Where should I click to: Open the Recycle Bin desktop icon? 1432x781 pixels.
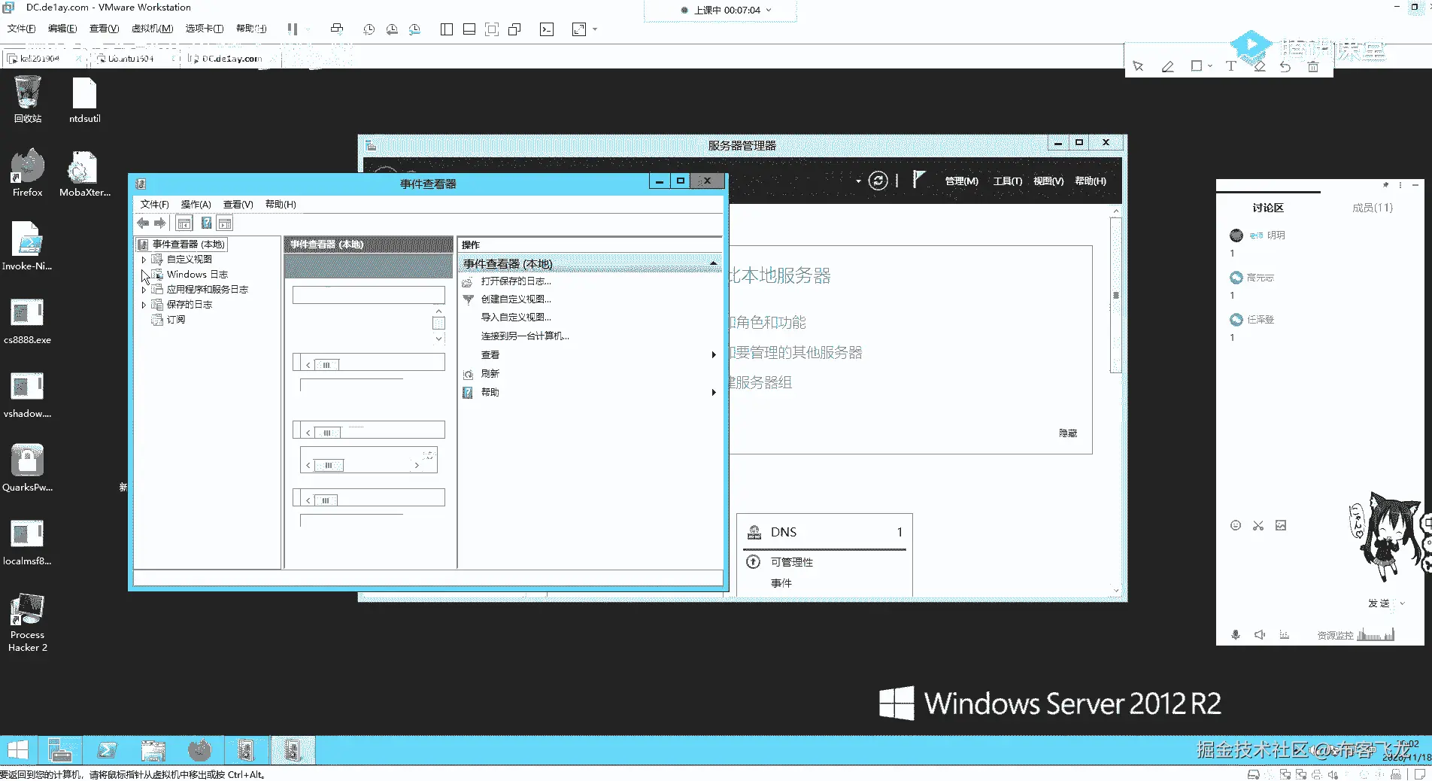point(28,100)
